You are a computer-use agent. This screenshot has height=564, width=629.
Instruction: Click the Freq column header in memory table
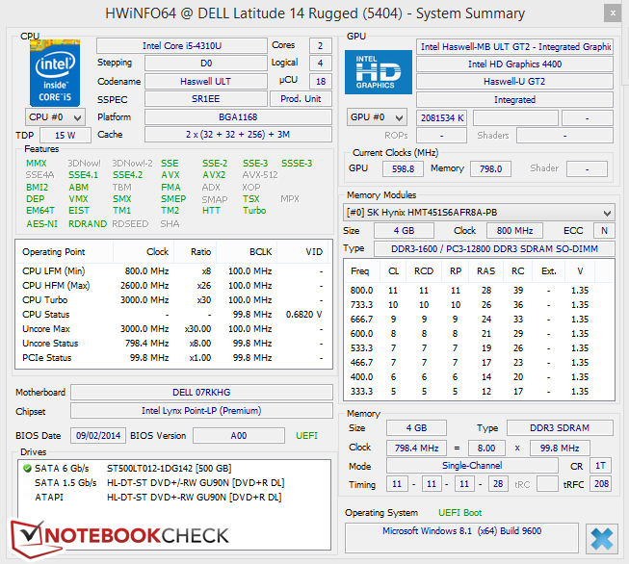[362, 271]
